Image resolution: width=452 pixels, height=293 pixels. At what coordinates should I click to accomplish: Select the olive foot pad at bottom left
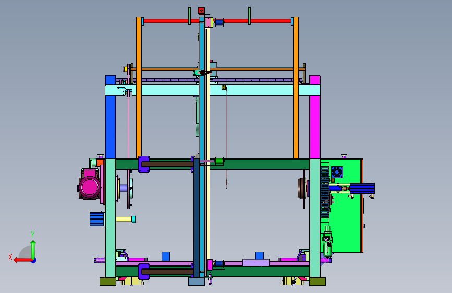[x=108, y=282]
